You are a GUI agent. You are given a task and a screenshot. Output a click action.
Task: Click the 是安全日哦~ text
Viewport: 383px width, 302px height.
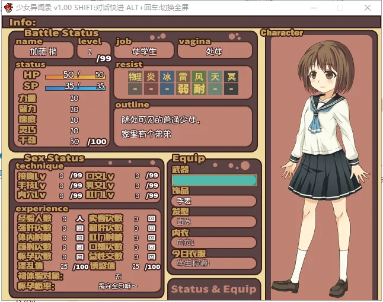click(x=118, y=286)
